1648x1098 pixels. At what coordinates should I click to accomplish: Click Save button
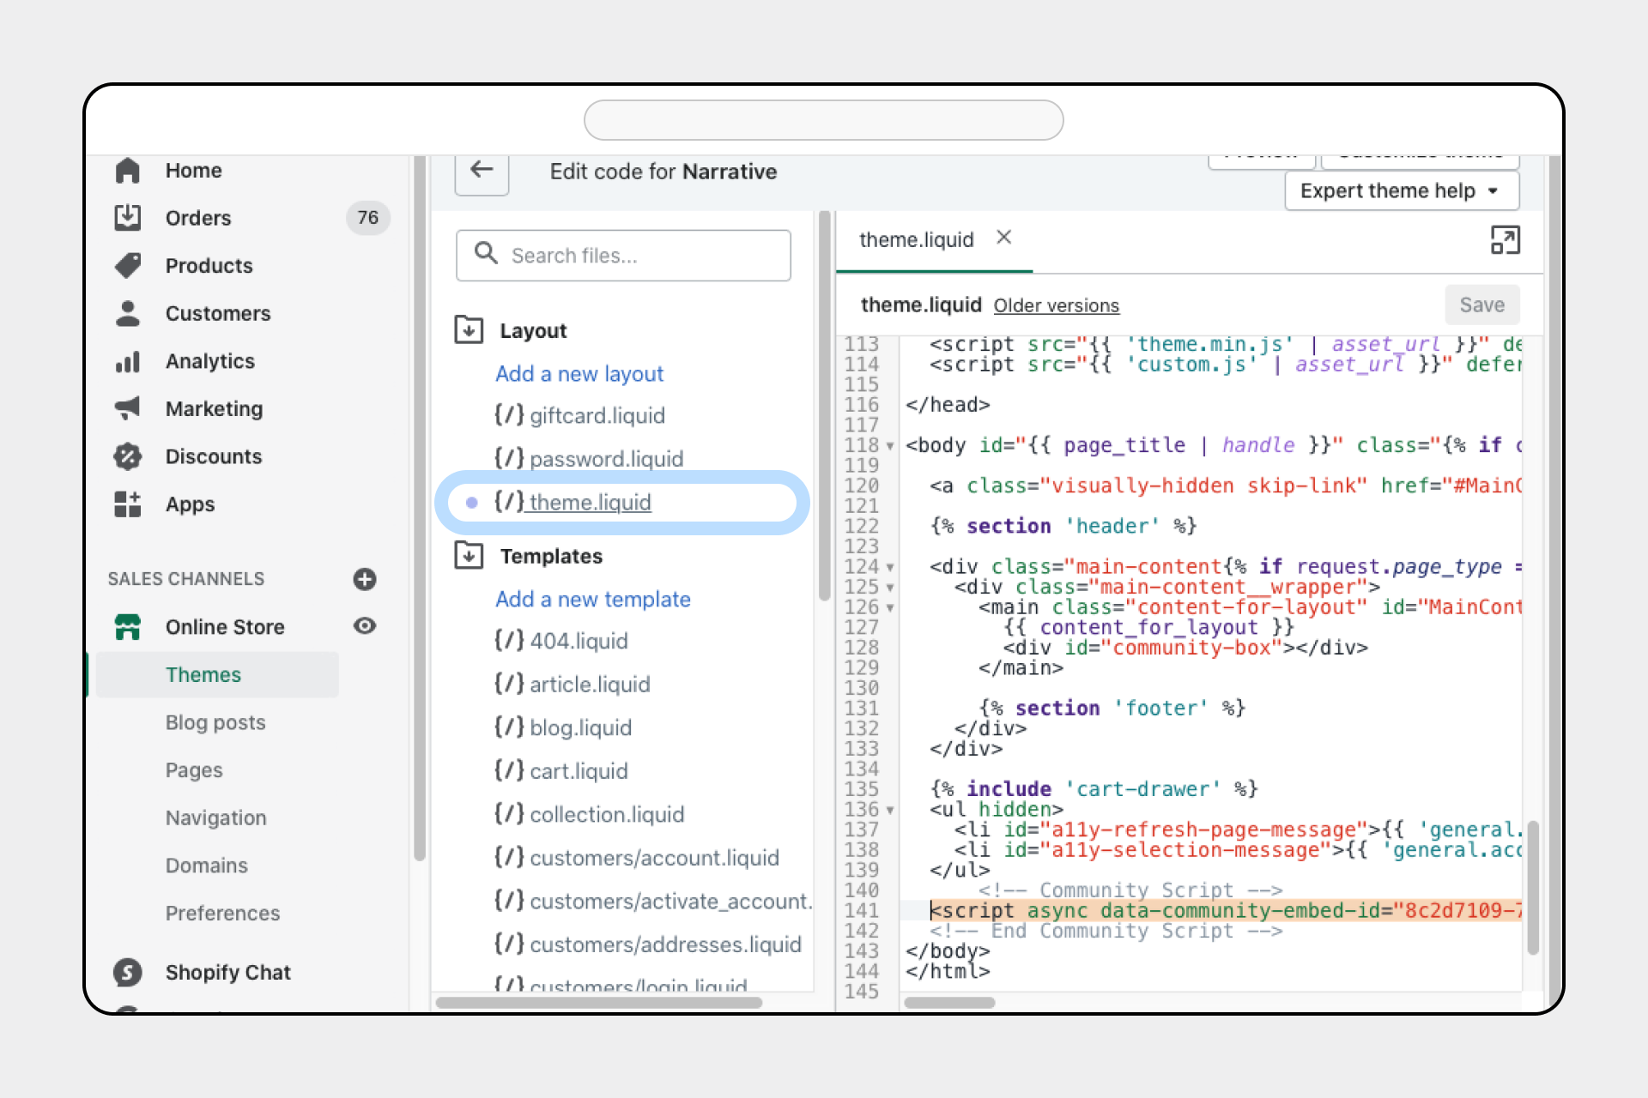coord(1482,305)
